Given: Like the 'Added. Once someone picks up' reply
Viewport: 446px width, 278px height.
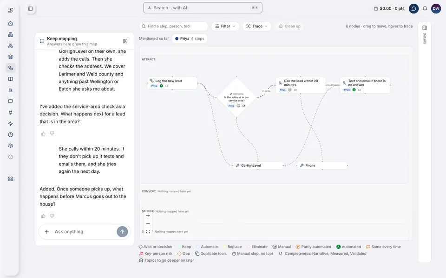Looking at the screenshot, I should click(x=43, y=216).
